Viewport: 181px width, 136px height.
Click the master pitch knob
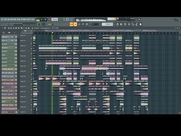[x=44, y=24]
